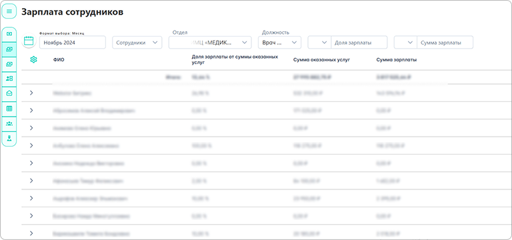The width and height of the screenshot is (512, 240).
Task: Click the Доля зарплаты от суммы оказанных услуг header
Action: point(235,59)
